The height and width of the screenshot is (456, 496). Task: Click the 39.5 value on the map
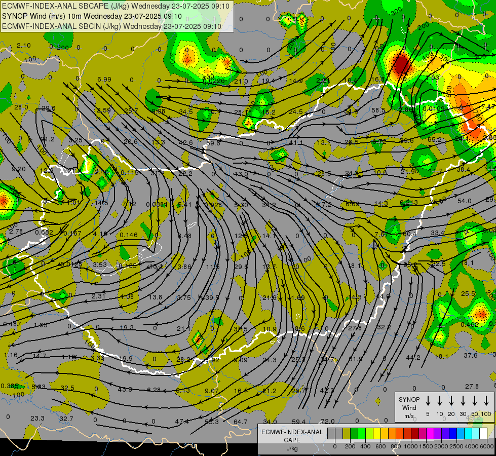tap(212, 297)
